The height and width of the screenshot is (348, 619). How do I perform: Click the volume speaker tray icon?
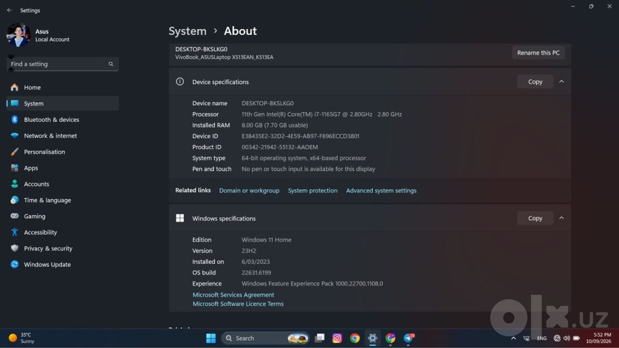click(x=566, y=338)
